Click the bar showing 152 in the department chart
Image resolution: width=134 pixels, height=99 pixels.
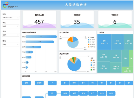click(41, 37)
